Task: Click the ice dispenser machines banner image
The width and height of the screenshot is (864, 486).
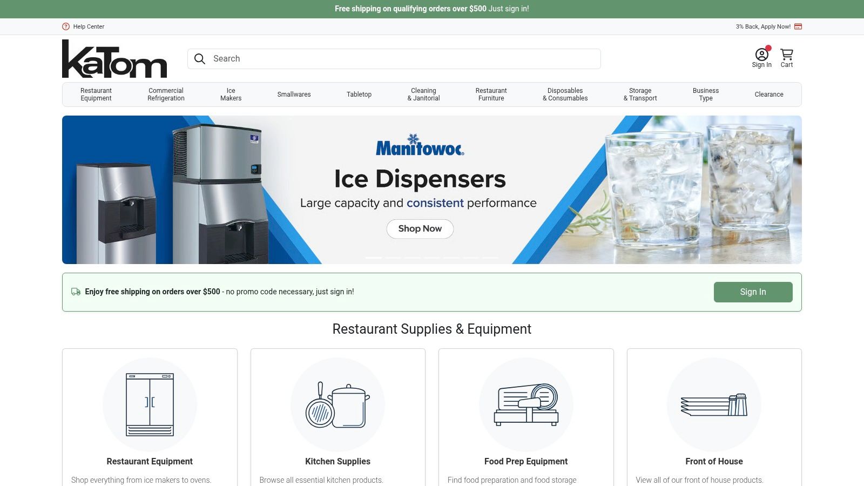Action: click(173, 194)
